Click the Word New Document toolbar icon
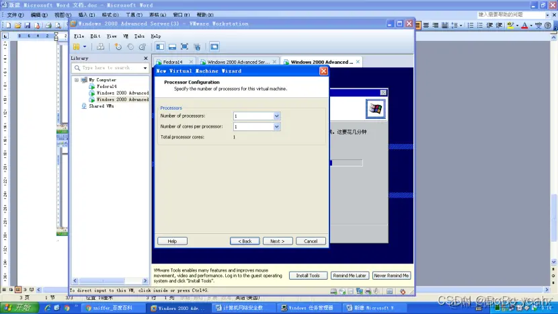This screenshot has width=558, height=314. [x=8, y=26]
